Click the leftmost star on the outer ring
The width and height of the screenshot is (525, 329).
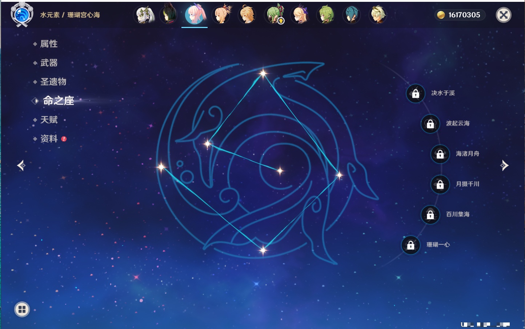(x=161, y=167)
